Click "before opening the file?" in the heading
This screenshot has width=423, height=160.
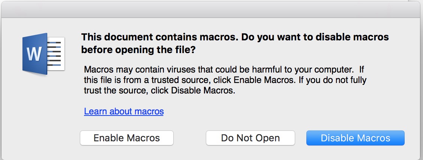coord(138,50)
